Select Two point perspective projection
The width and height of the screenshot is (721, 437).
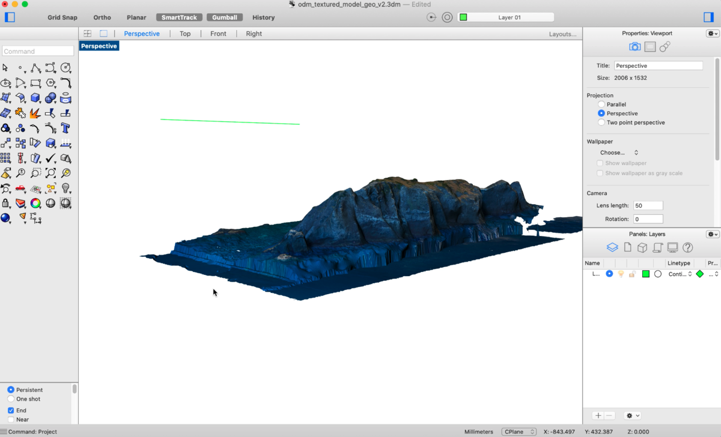coord(601,122)
